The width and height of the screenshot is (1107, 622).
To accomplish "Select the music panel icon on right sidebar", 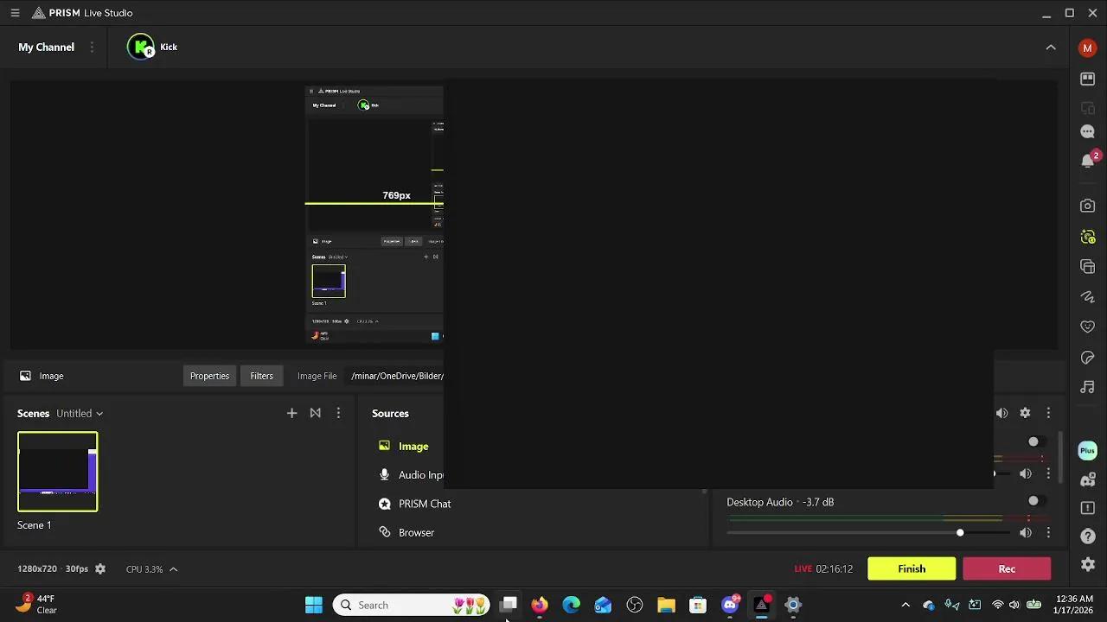I will click(1087, 387).
